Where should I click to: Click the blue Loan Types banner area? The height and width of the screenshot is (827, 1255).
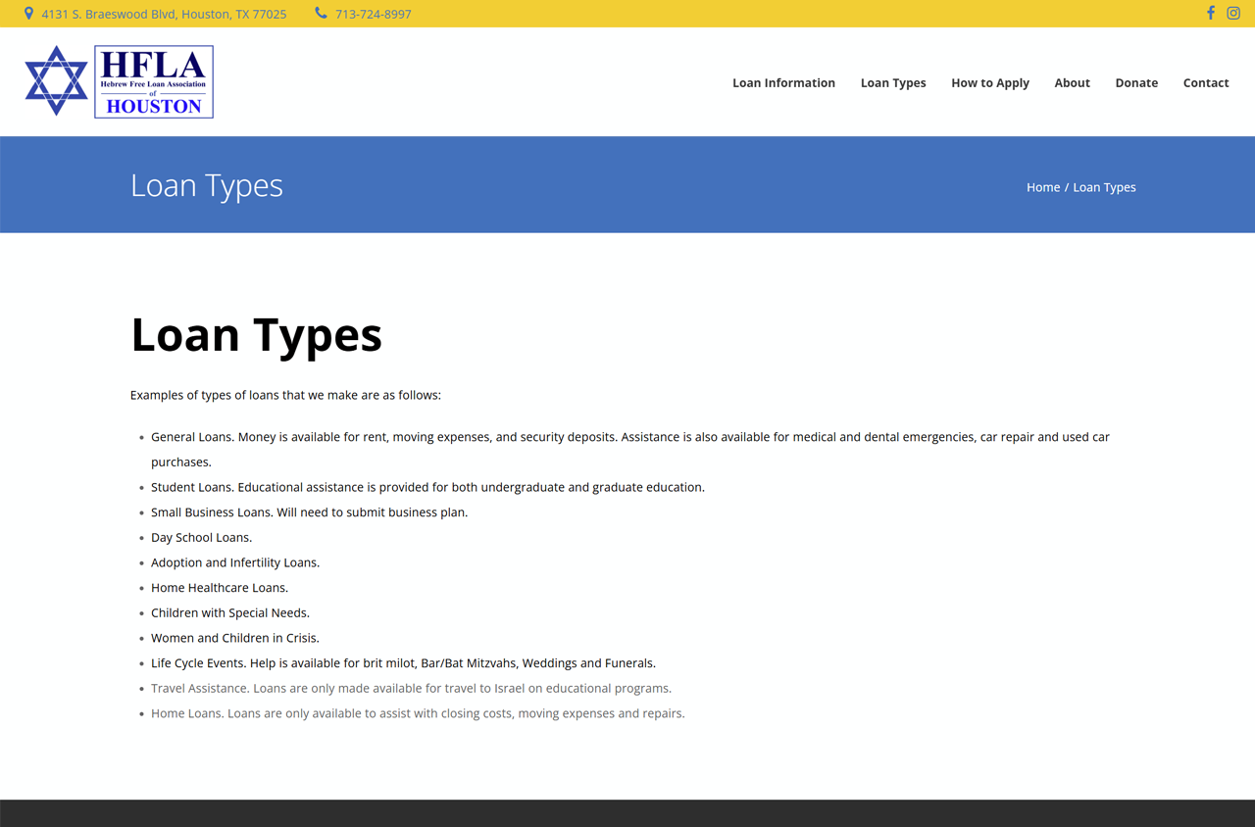pos(627,184)
